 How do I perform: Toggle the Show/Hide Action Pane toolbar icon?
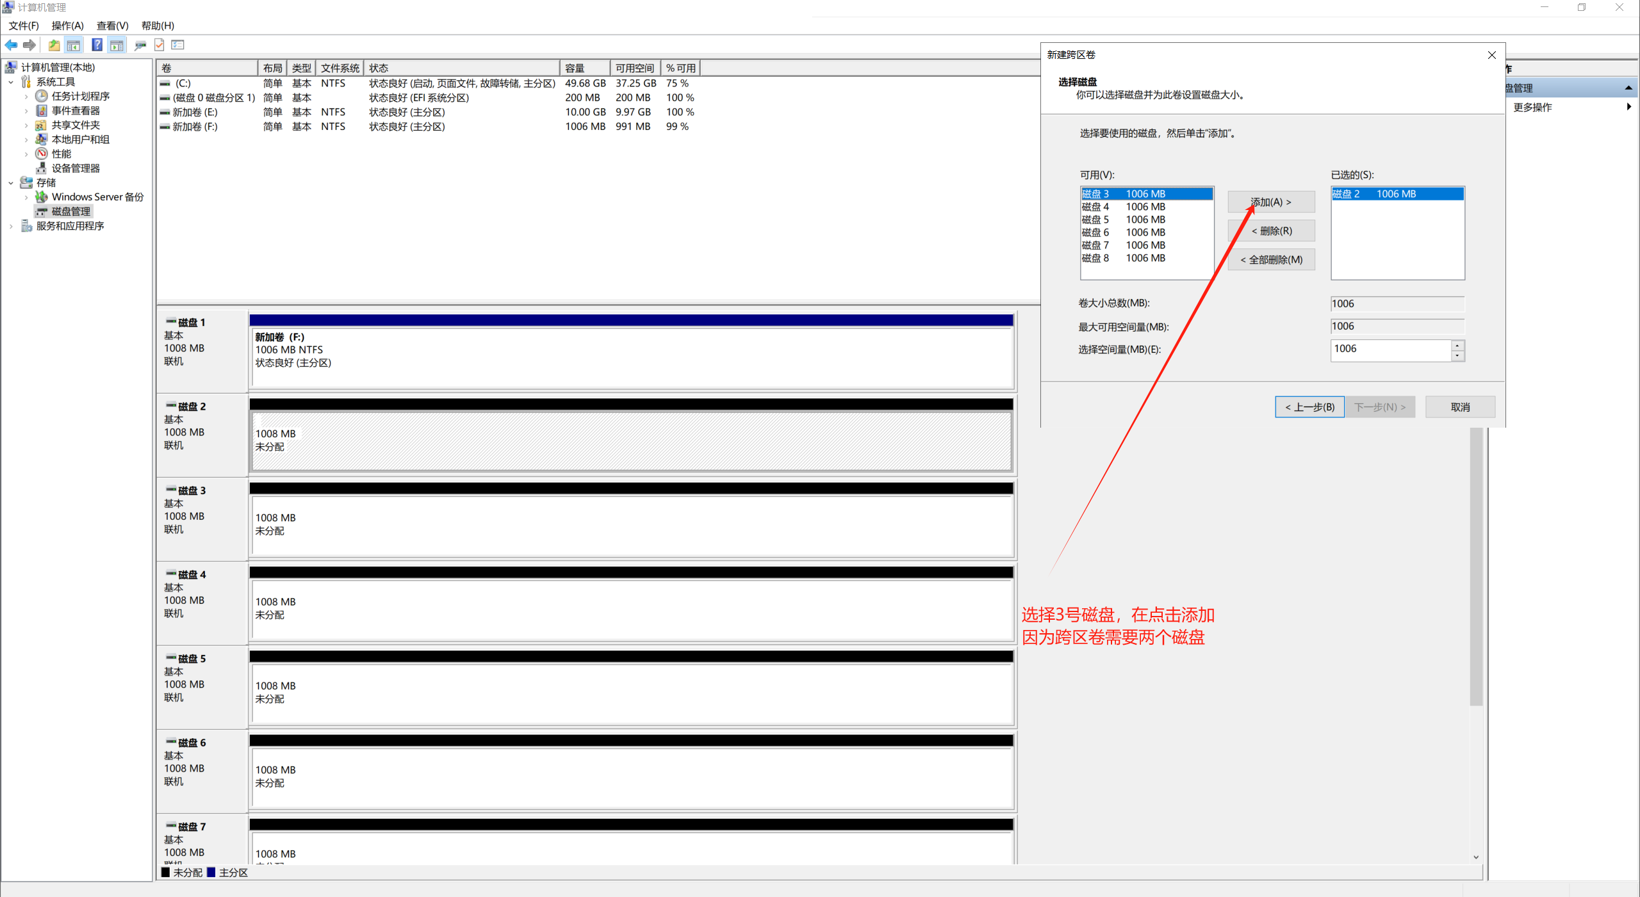tap(117, 45)
